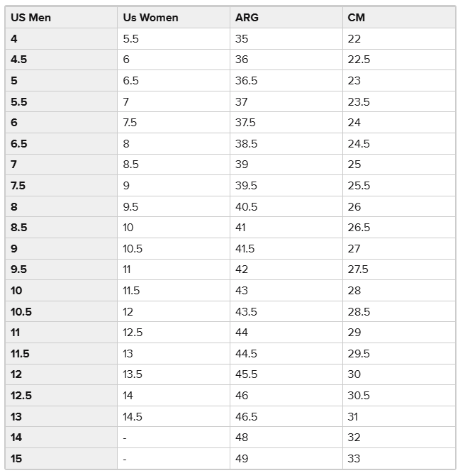The width and height of the screenshot is (465, 473).
Task: Click US Men size 10.5 row label
Action: tap(61, 311)
